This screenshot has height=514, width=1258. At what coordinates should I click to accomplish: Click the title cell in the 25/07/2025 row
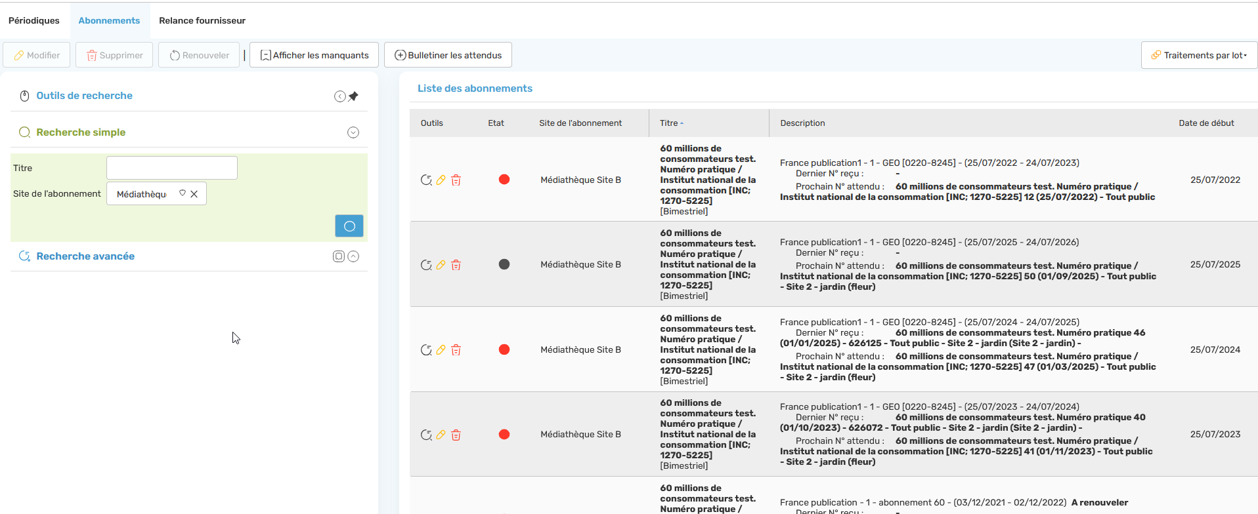tap(708, 264)
